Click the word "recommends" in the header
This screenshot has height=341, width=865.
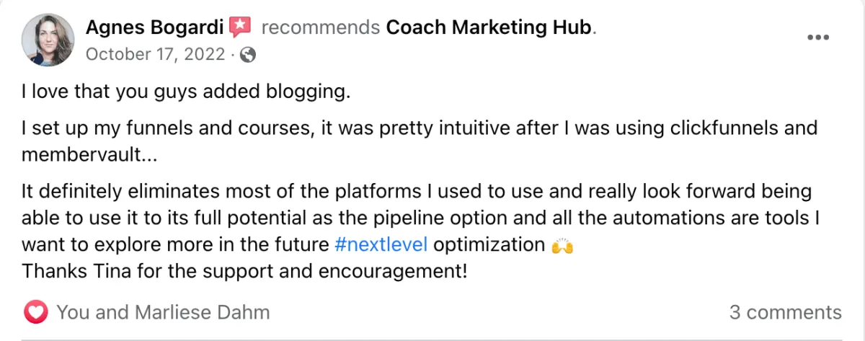[x=320, y=28]
